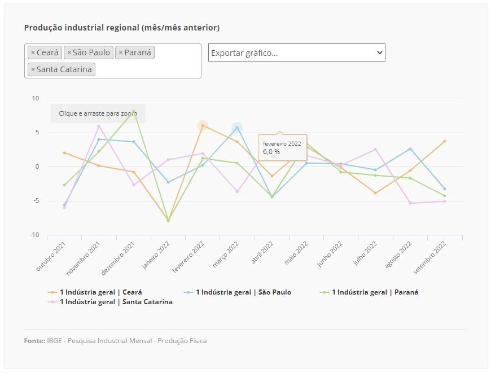The image size is (491, 373).
Task: Toggle the São Paulo series in the legend
Action: pyautogui.click(x=243, y=292)
